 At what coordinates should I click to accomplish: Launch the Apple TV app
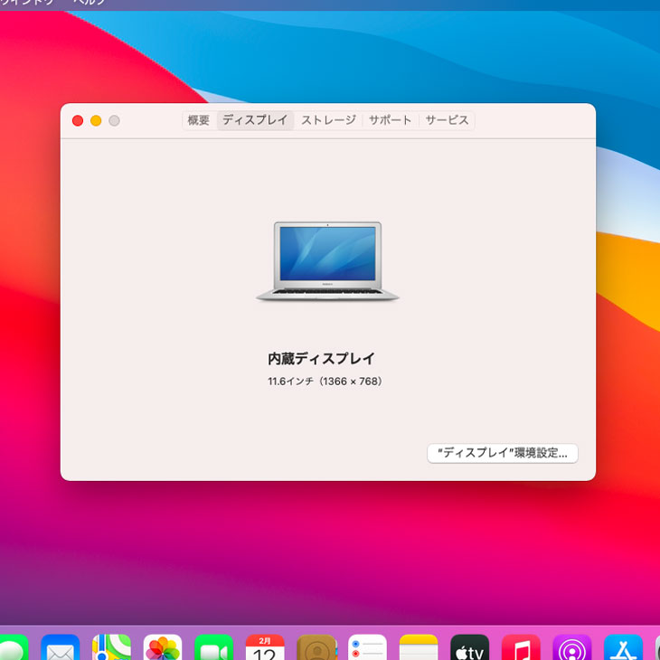pos(470,649)
